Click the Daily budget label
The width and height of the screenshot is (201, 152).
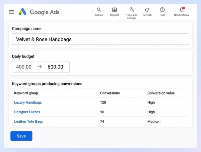coord(23,56)
